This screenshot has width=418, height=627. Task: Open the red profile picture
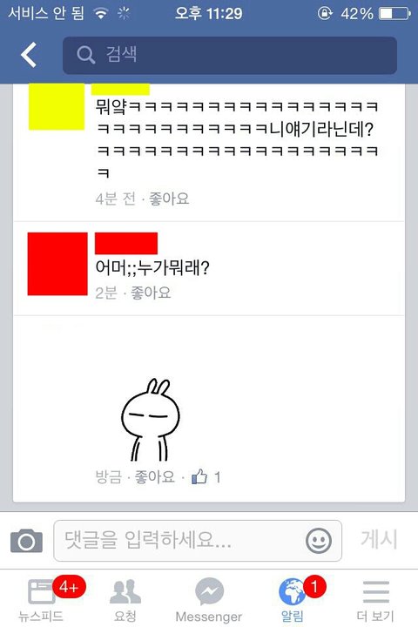point(57,264)
